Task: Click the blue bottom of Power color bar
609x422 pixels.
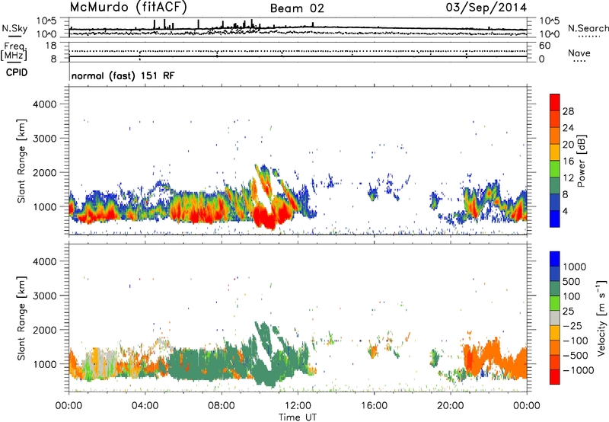Action: click(555, 219)
